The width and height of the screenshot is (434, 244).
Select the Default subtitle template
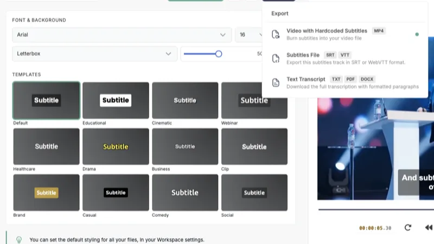click(47, 100)
